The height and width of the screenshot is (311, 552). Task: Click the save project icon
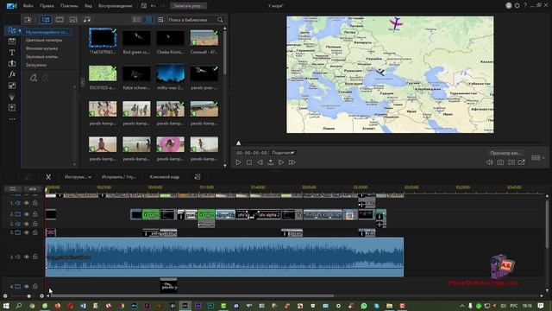(144, 6)
